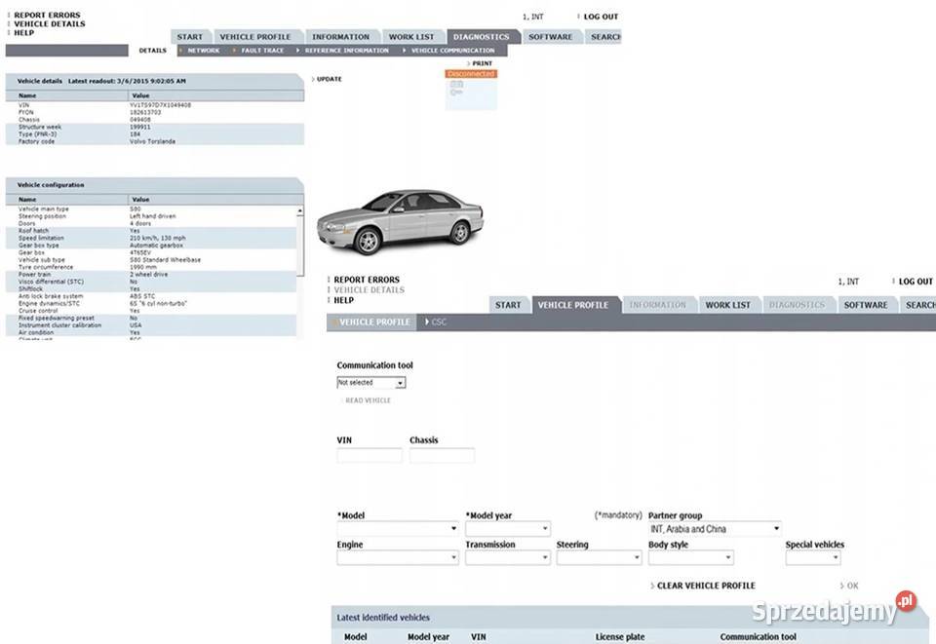Click 'Communication tool' column header in Latest identified vehicles
The width and height of the screenshot is (936, 644).
[x=759, y=637]
